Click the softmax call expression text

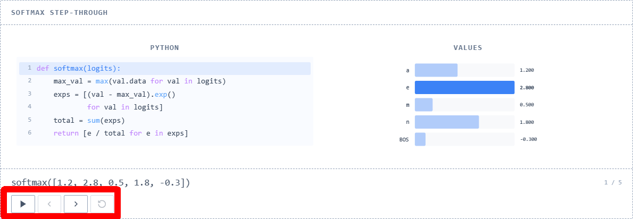(x=101, y=183)
